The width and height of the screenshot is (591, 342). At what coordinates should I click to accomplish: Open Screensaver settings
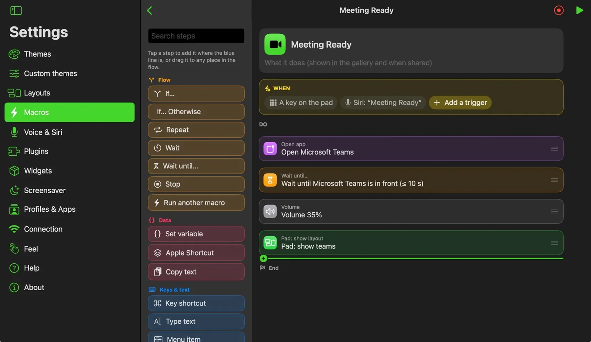pyautogui.click(x=70, y=190)
